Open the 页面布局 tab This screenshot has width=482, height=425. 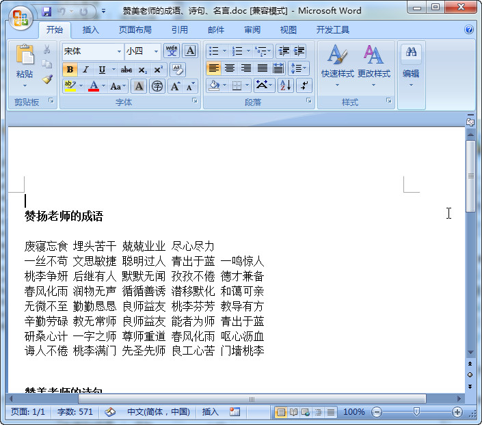pos(135,30)
